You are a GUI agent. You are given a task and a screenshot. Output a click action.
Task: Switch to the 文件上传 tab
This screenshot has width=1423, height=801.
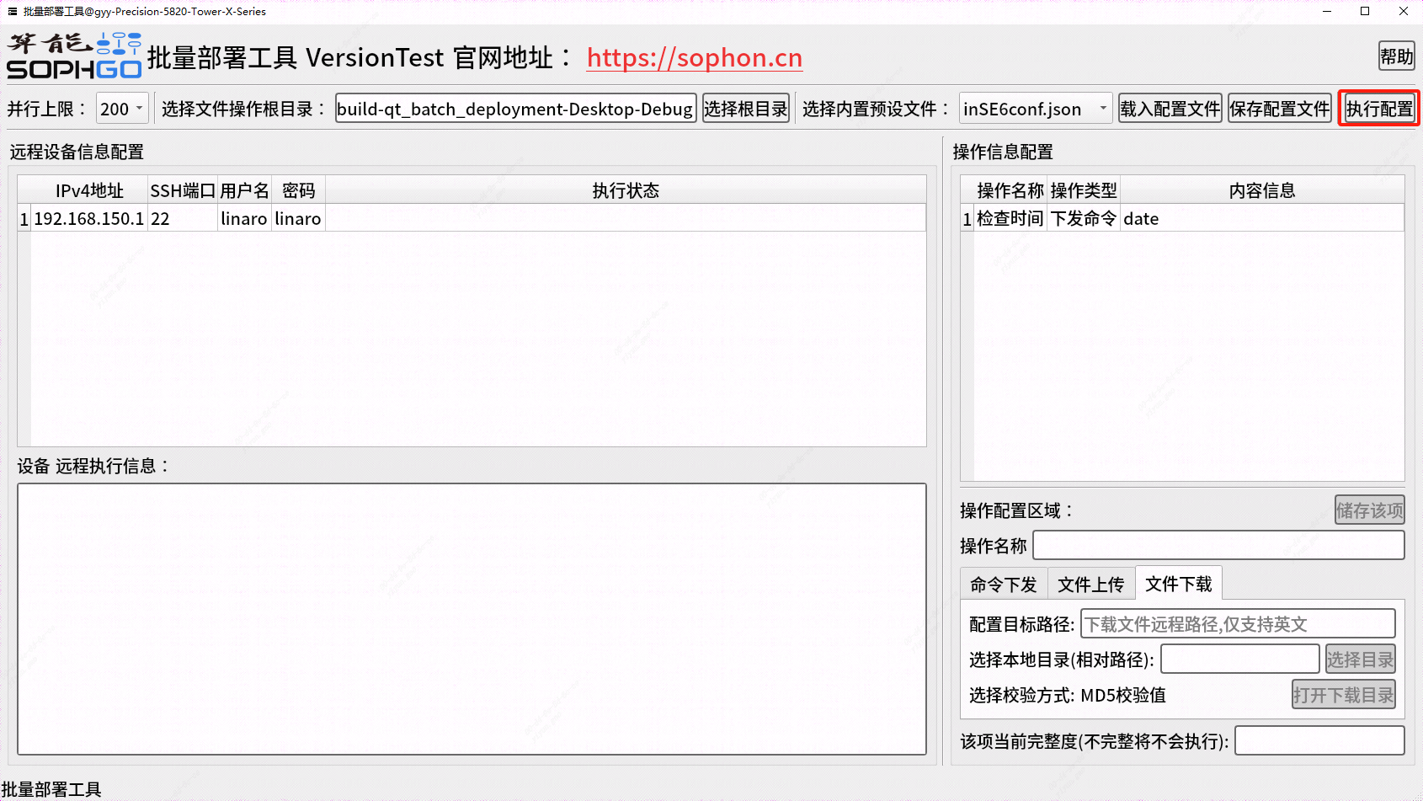(x=1090, y=584)
